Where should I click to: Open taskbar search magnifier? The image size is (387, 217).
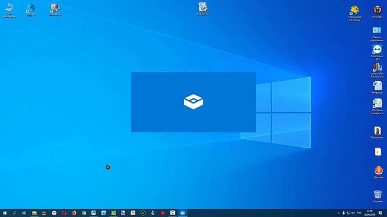point(15,213)
